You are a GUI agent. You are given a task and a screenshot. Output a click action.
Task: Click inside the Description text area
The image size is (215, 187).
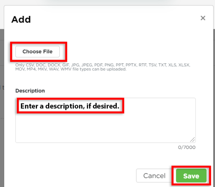[105, 120]
